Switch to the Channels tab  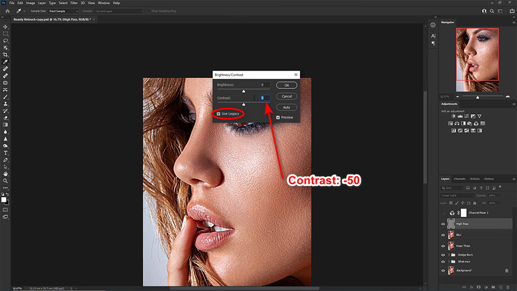point(459,178)
